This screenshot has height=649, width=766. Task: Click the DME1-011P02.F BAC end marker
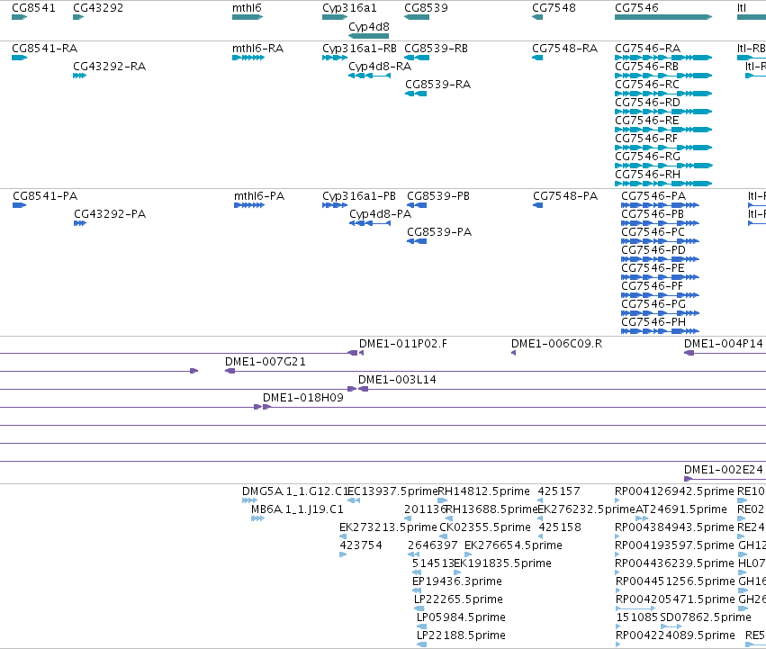pyautogui.click(x=361, y=353)
